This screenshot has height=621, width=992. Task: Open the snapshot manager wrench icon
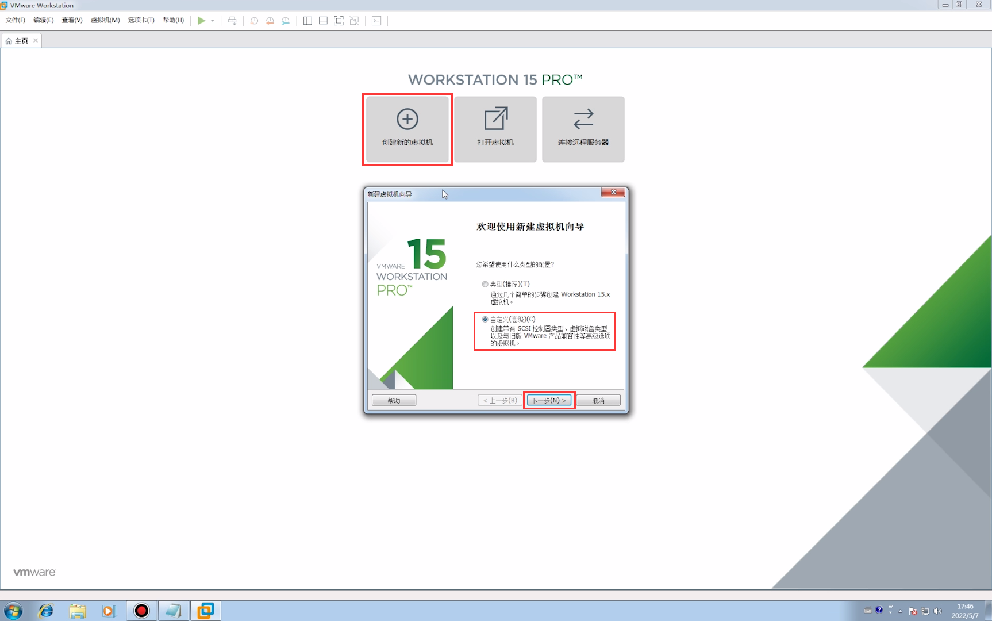point(286,21)
